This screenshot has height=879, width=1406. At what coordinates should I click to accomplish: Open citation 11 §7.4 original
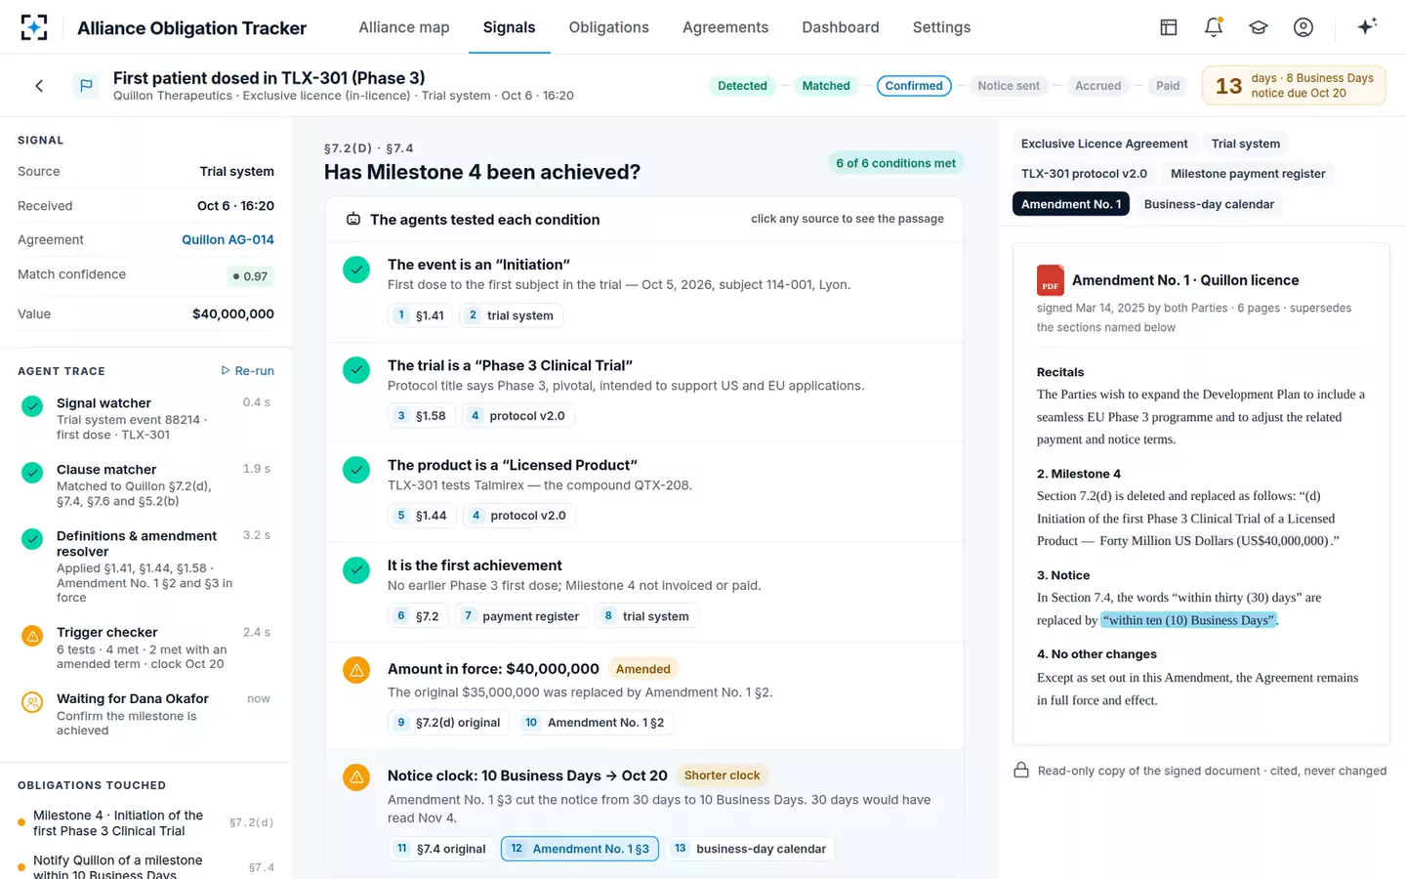441,849
